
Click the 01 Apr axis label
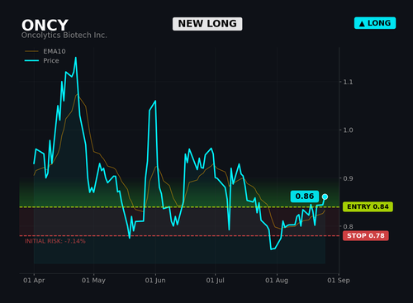pyautogui.click(x=34, y=280)
